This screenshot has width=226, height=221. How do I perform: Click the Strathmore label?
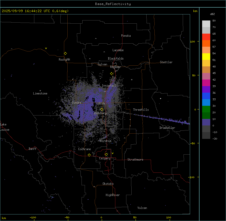click(135, 160)
